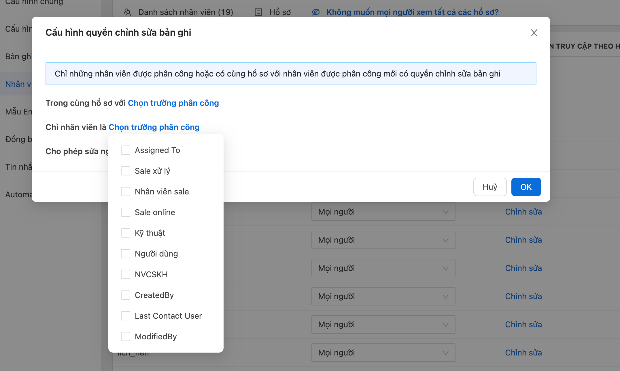The image size is (620, 371).
Task: Check the Sale xử lý option
Action: tap(126, 171)
